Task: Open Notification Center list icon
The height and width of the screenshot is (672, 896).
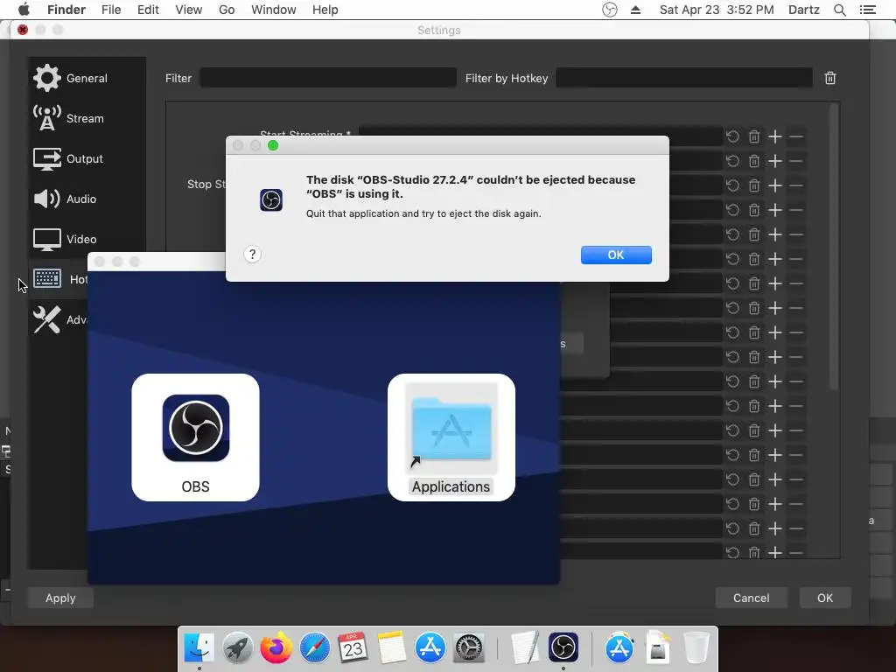Action: 867,10
